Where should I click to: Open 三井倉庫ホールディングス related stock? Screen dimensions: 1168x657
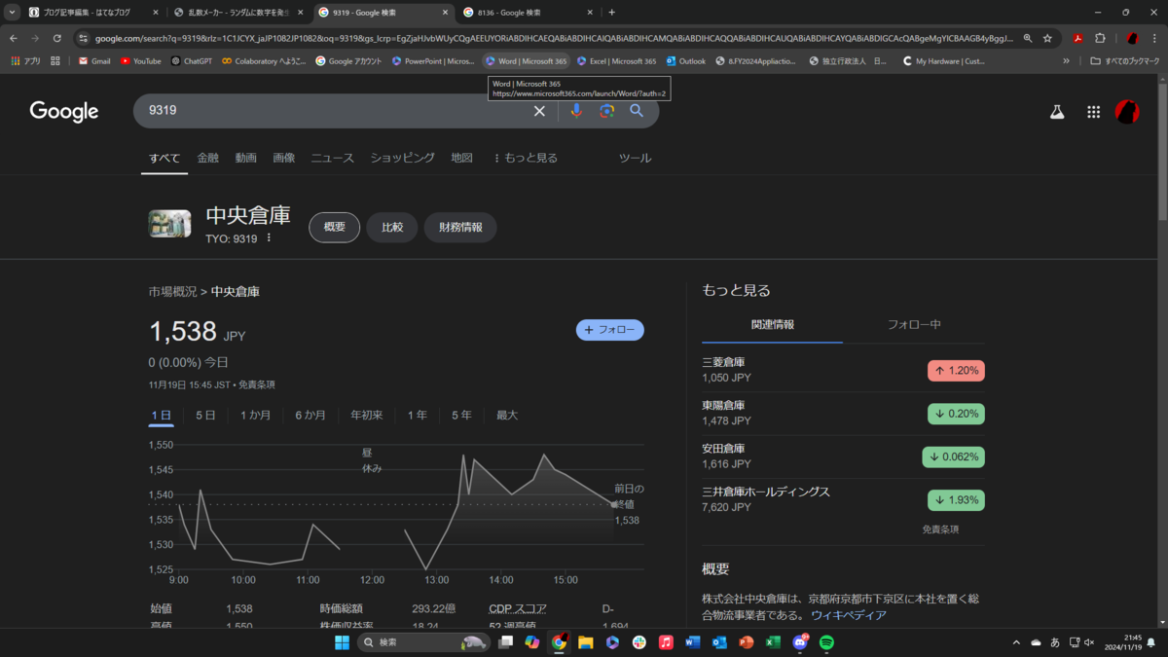pos(843,499)
